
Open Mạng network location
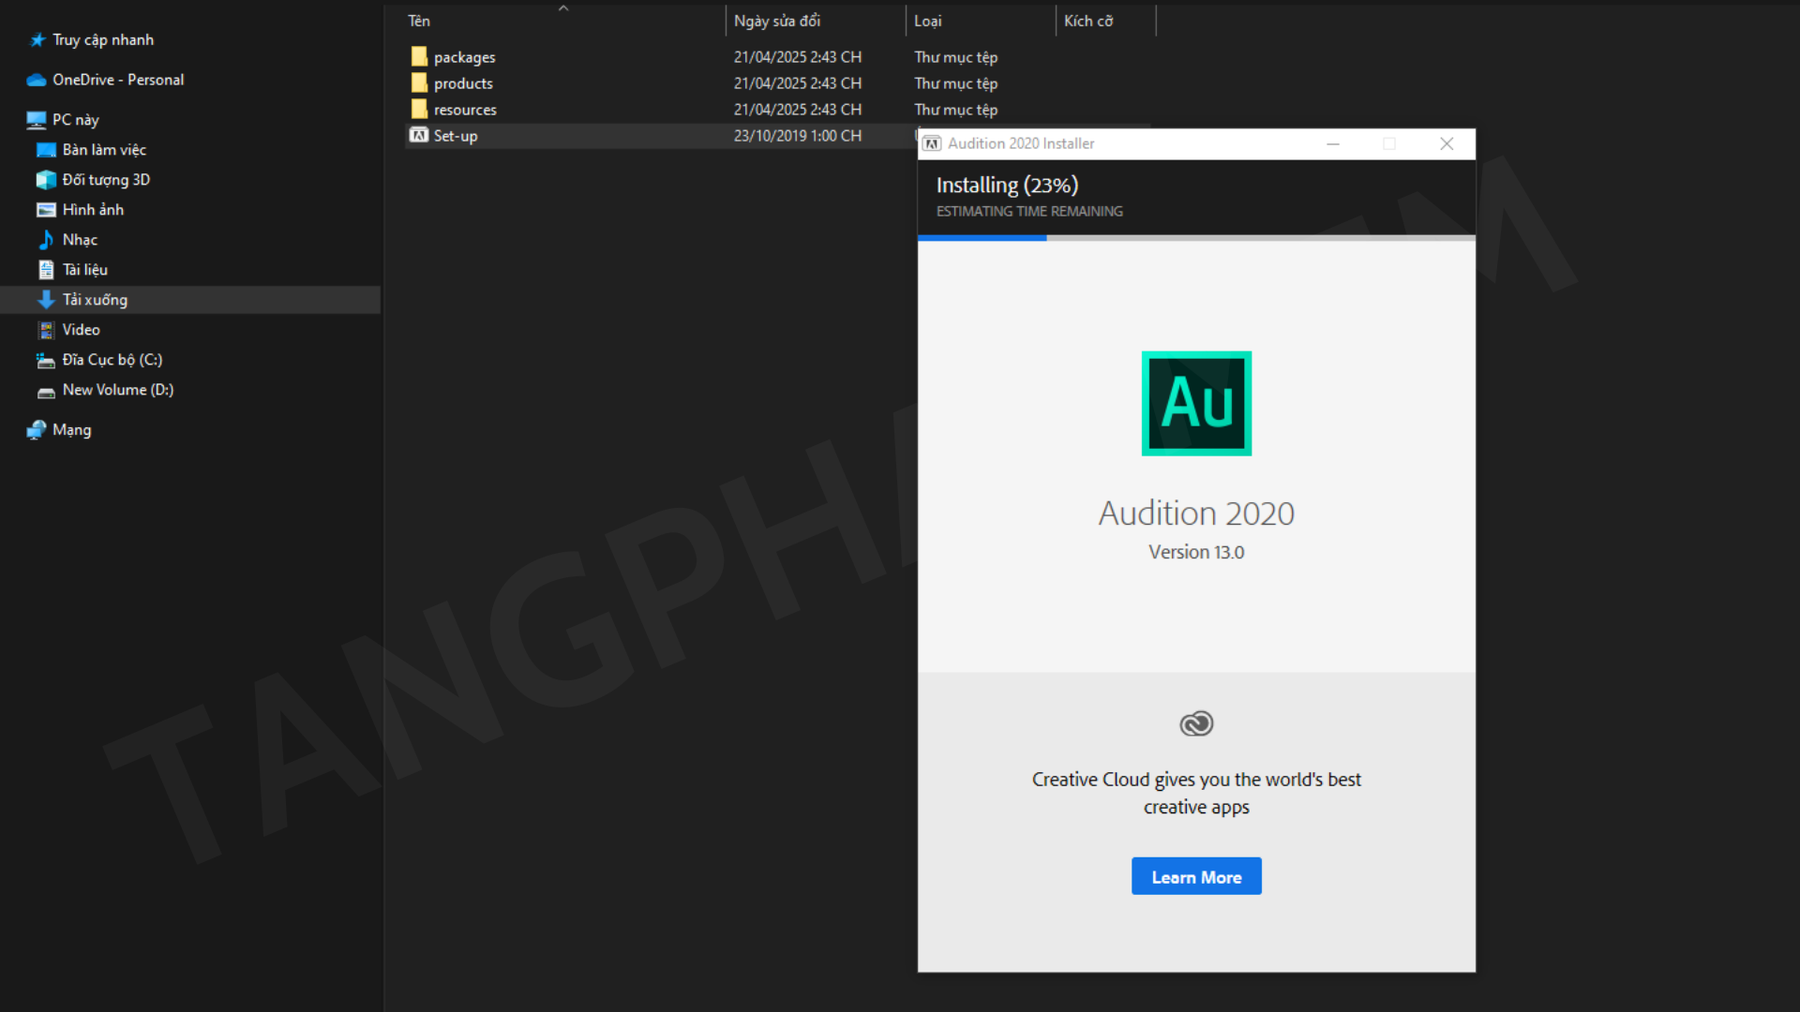coord(72,430)
